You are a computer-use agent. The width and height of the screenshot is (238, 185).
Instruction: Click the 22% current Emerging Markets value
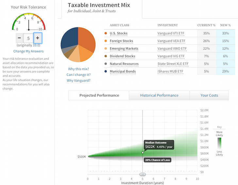click(206, 48)
